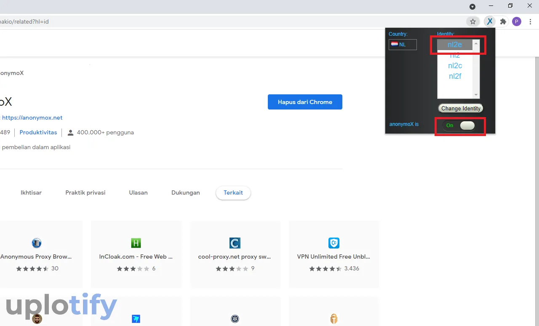Click Anonymous Proxy Browser extension icon
The height and width of the screenshot is (326, 539).
37,243
